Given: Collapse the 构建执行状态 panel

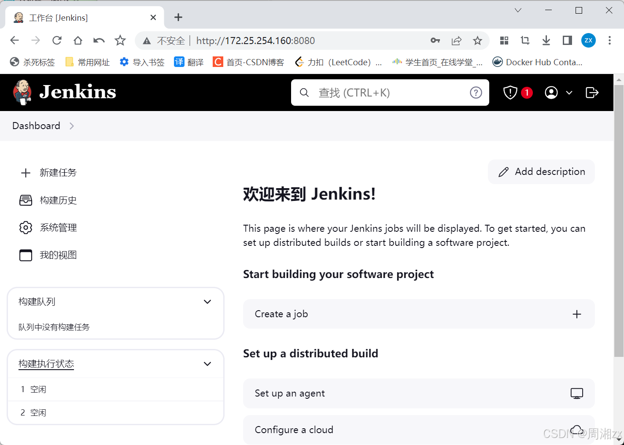Looking at the screenshot, I should tap(207, 364).
